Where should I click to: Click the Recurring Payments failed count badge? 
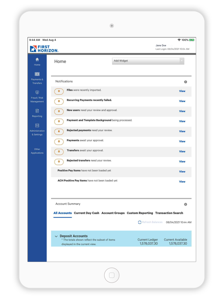[x=59, y=101]
